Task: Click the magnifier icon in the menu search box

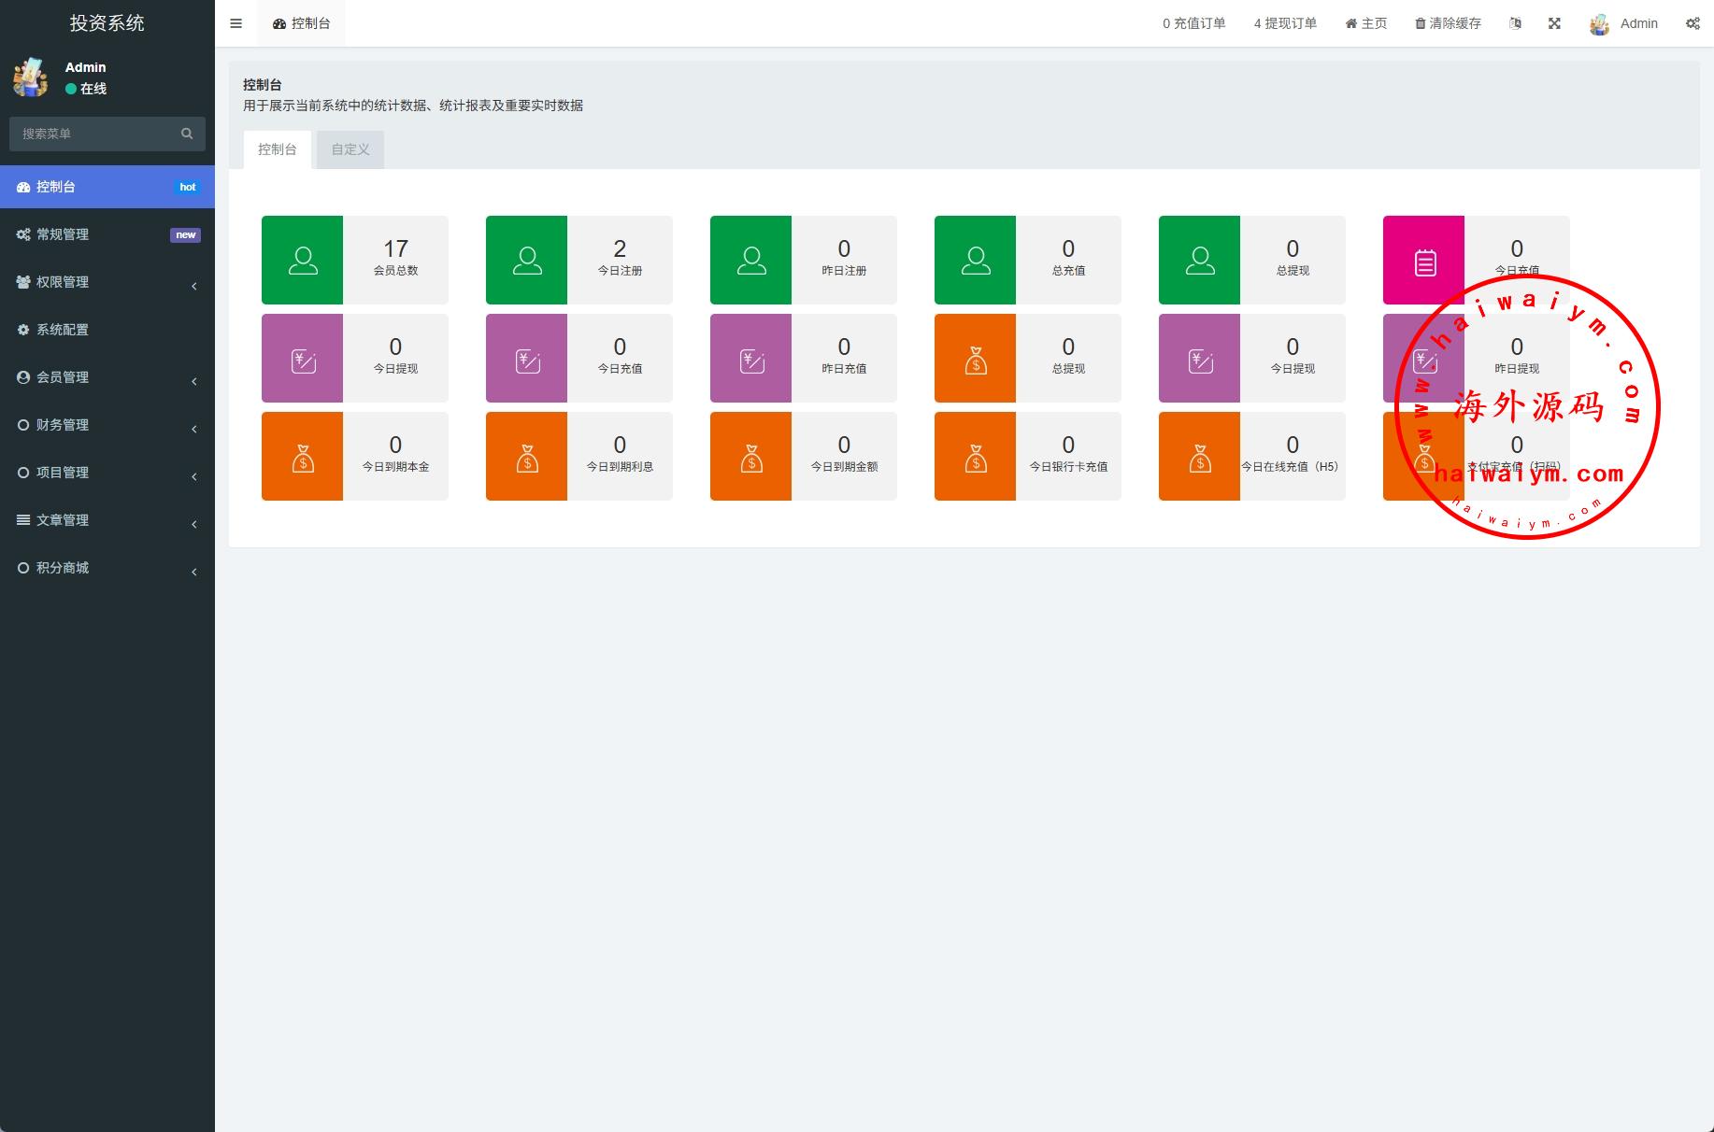Action: (187, 134)
